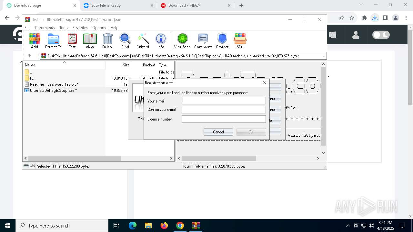Click the Delete trash can icon
The width and height of the screenshot is (413, 232).
107,41
